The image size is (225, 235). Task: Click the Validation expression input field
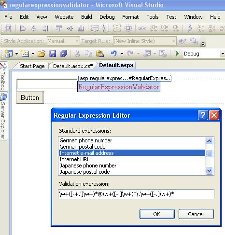click(136, 194)
